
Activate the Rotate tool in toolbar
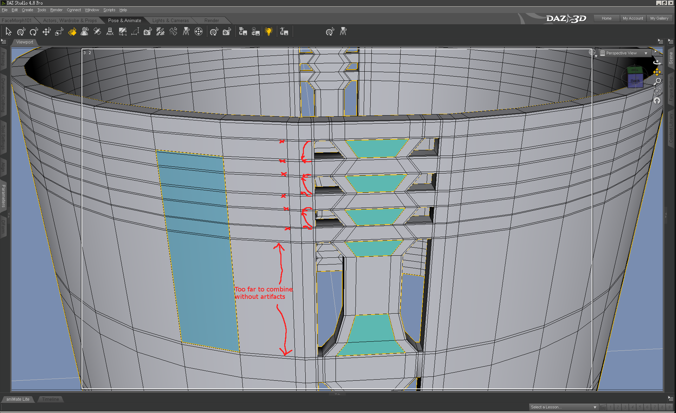click(34, 32)
